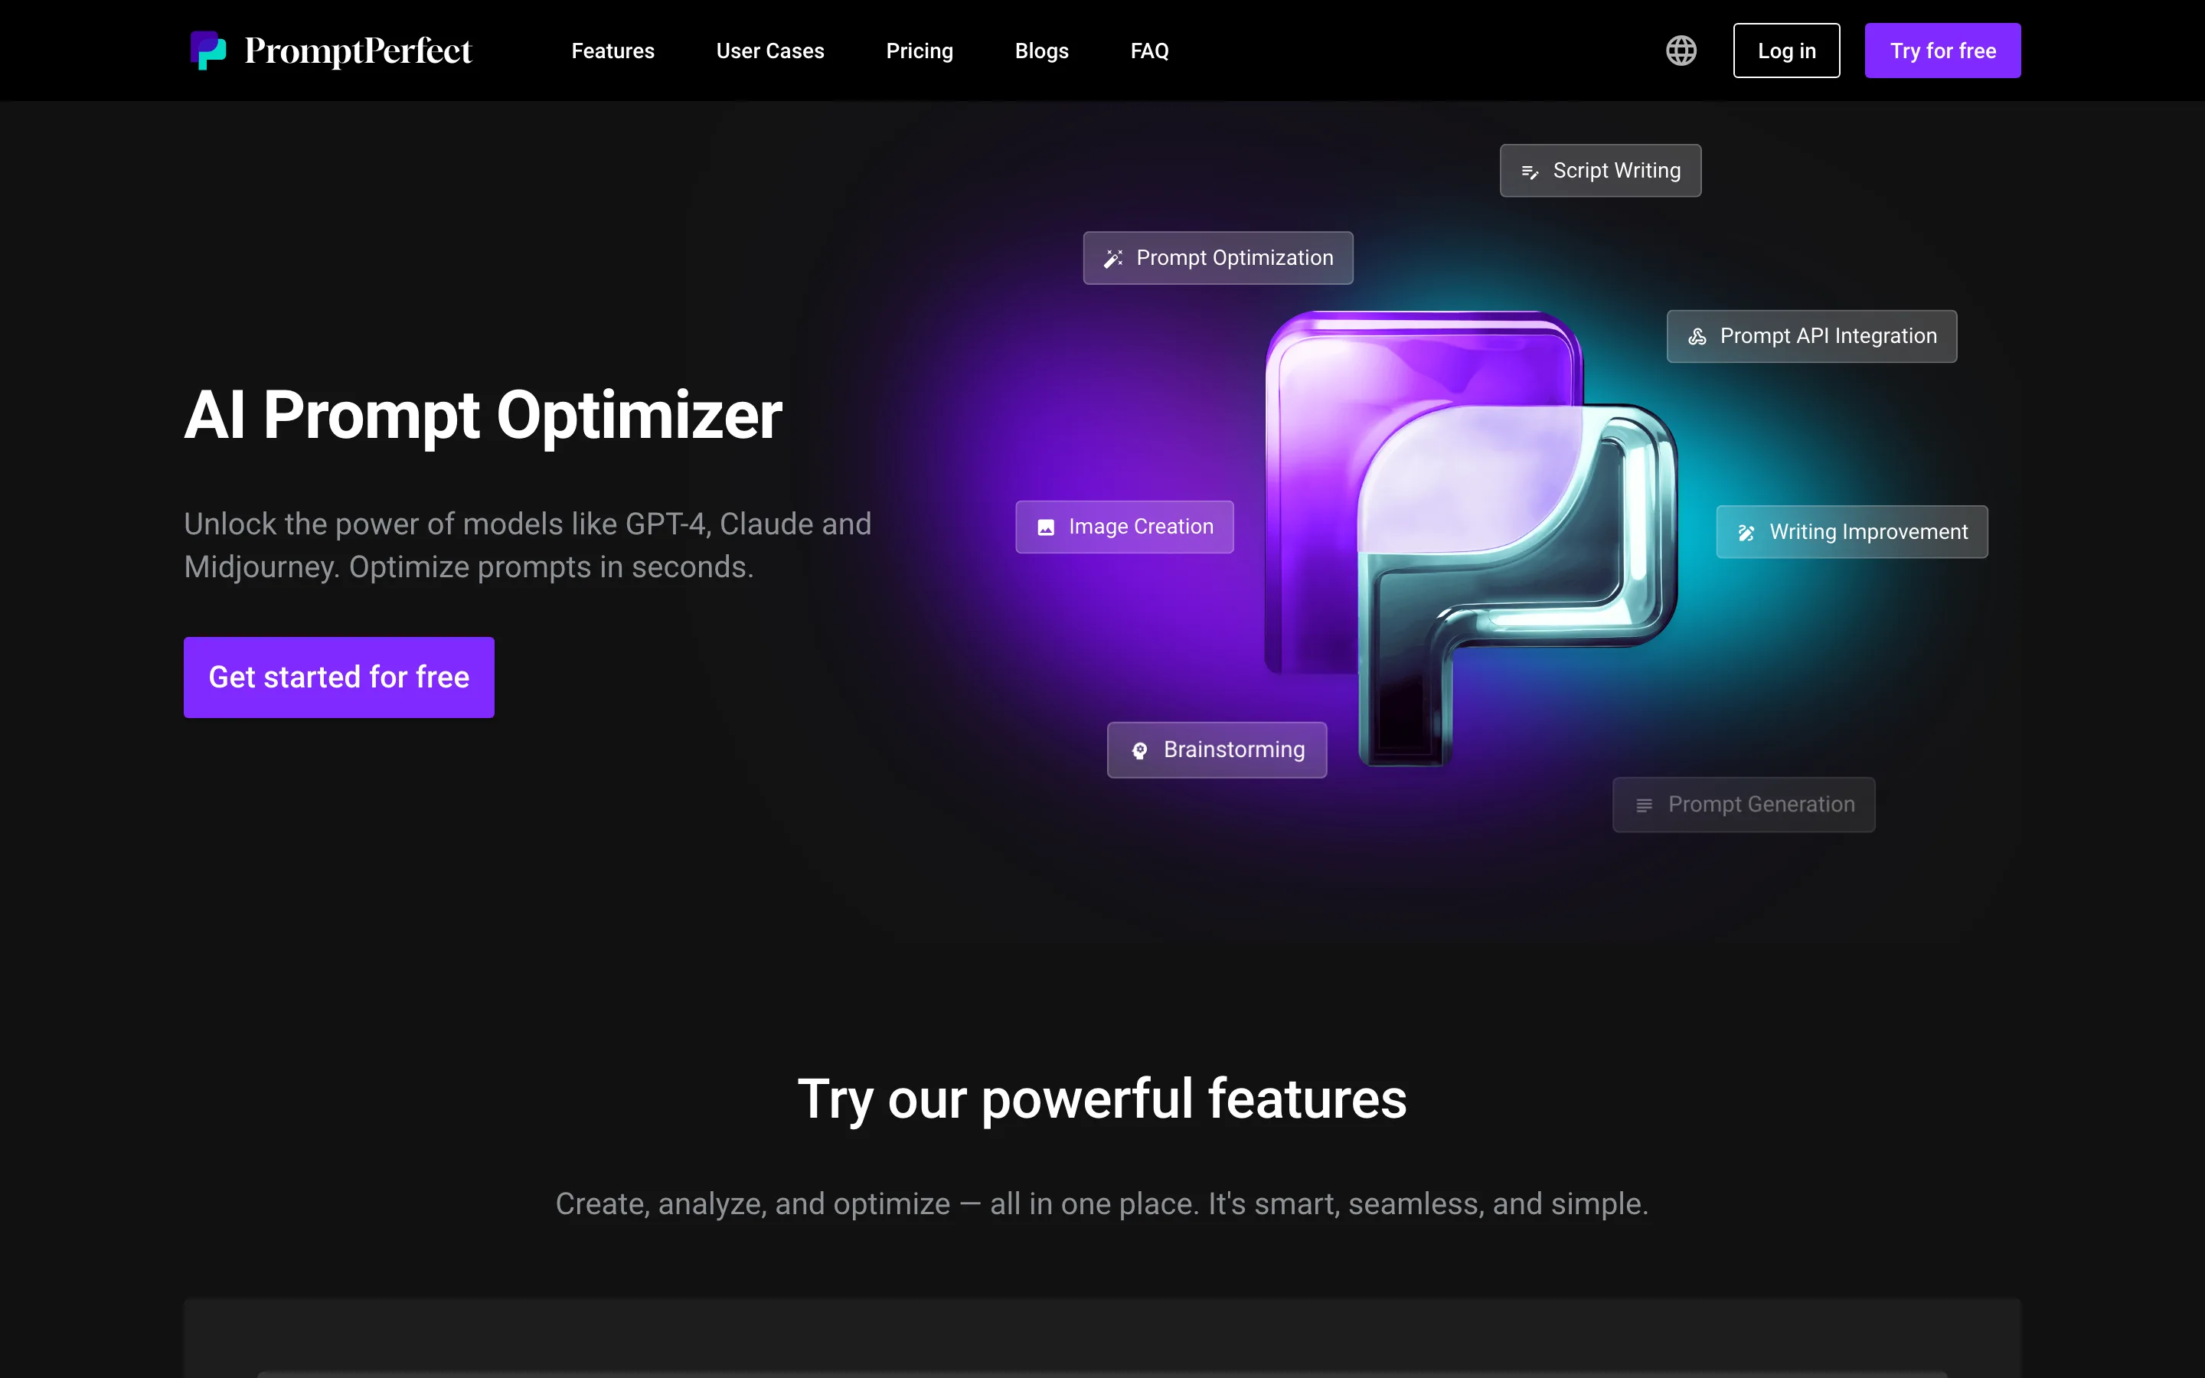Image resolution: width=2205 pixels, height=1378 pixels.
Task: Select the Writing Improvement tag label
Action: tap(1868, 532)
